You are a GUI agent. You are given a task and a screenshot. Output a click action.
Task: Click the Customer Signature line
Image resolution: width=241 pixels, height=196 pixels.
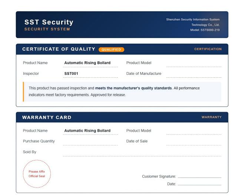(x=199, y=176)
